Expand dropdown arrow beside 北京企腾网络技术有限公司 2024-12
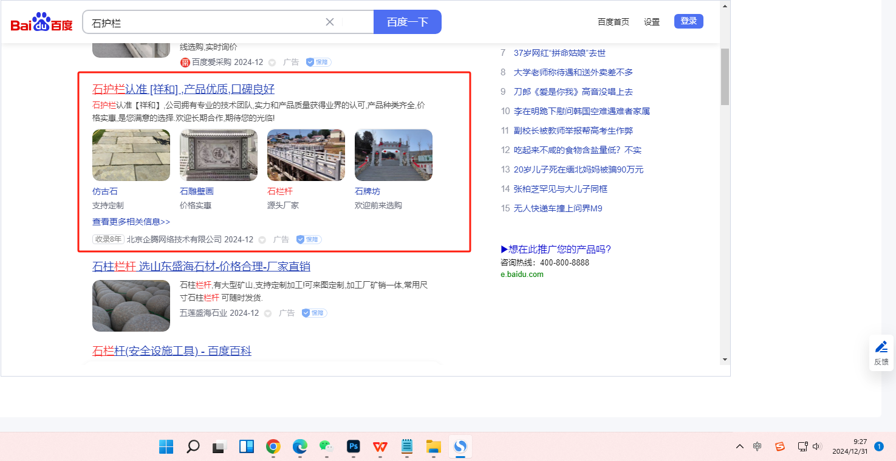896x461 pixels. point(262,240)
